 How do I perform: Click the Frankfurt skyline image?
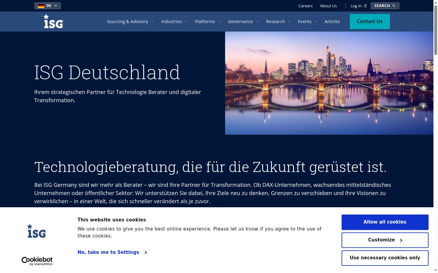point(329,83)
